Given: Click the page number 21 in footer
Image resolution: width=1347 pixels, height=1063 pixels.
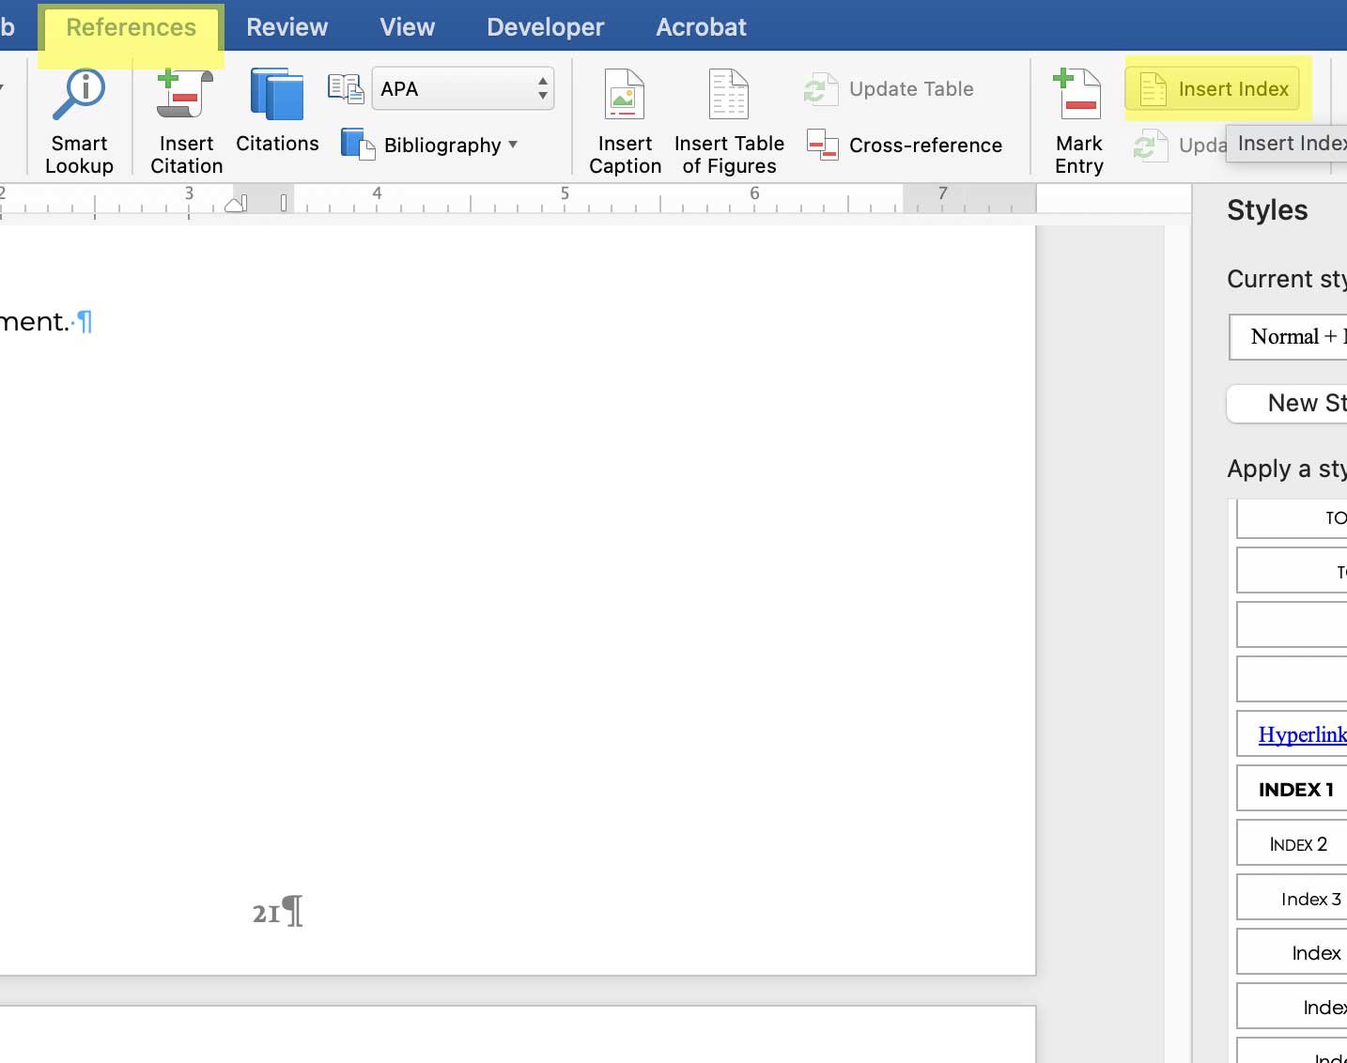Looking at the screenshot, I should (x=267, y=914).
